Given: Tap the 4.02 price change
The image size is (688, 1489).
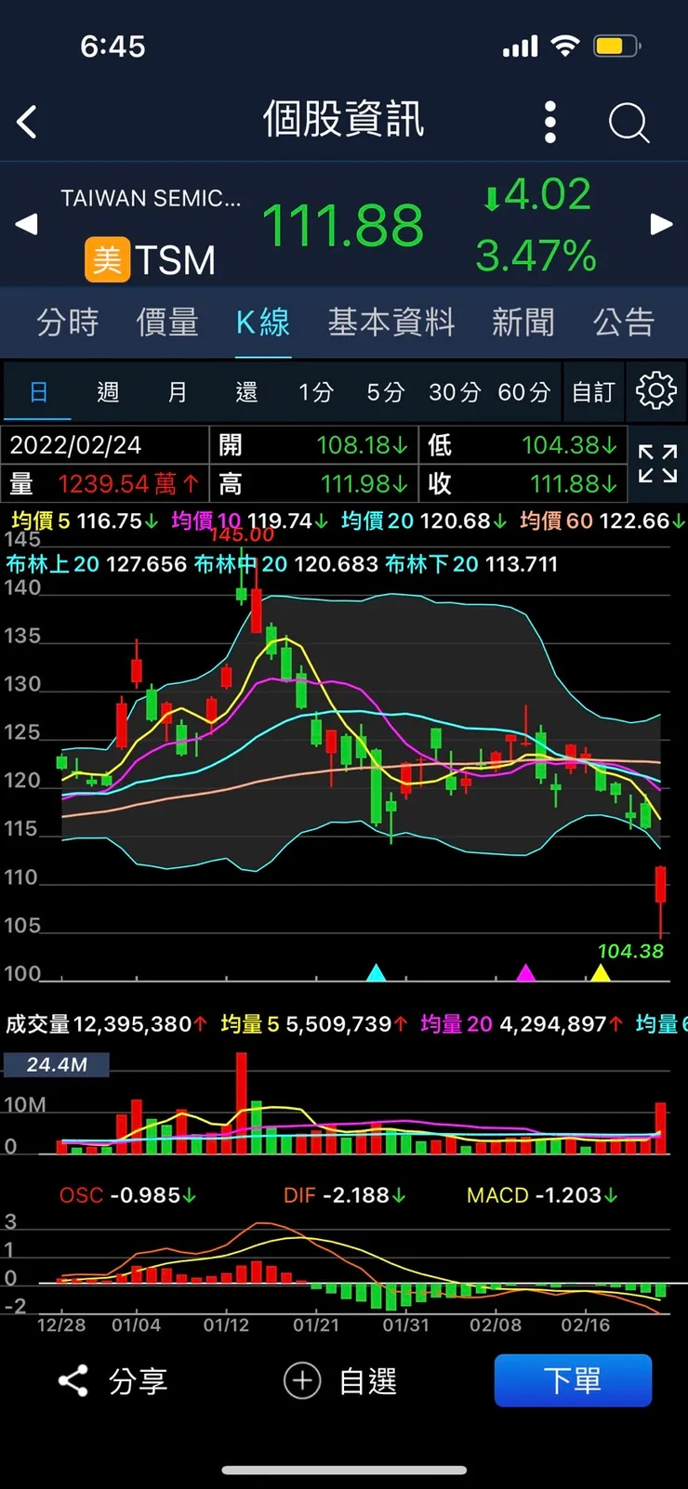Looking at the screenshot, I should tap(536, 195).
